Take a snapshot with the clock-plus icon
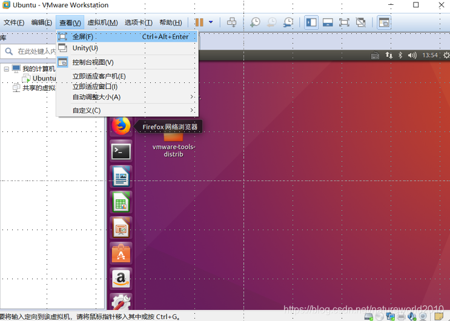The width and height of the screenshot is (450, 321). (x=255, y=22)
